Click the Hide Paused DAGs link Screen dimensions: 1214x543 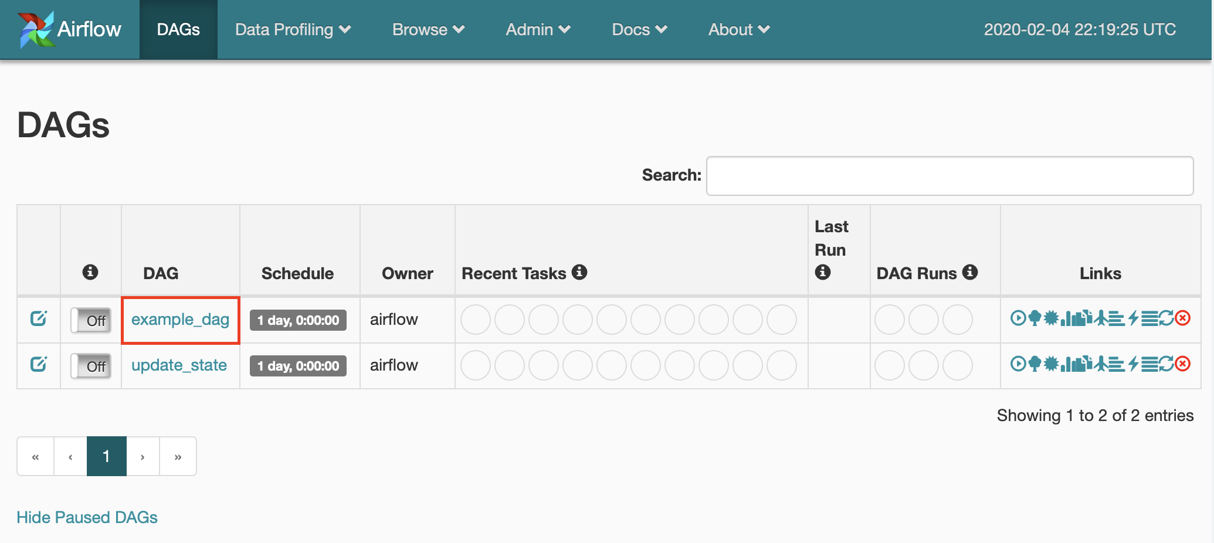(86, 517)
